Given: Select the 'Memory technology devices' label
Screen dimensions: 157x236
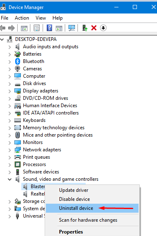Looking at the screenshot, I should tap(54, 128).
